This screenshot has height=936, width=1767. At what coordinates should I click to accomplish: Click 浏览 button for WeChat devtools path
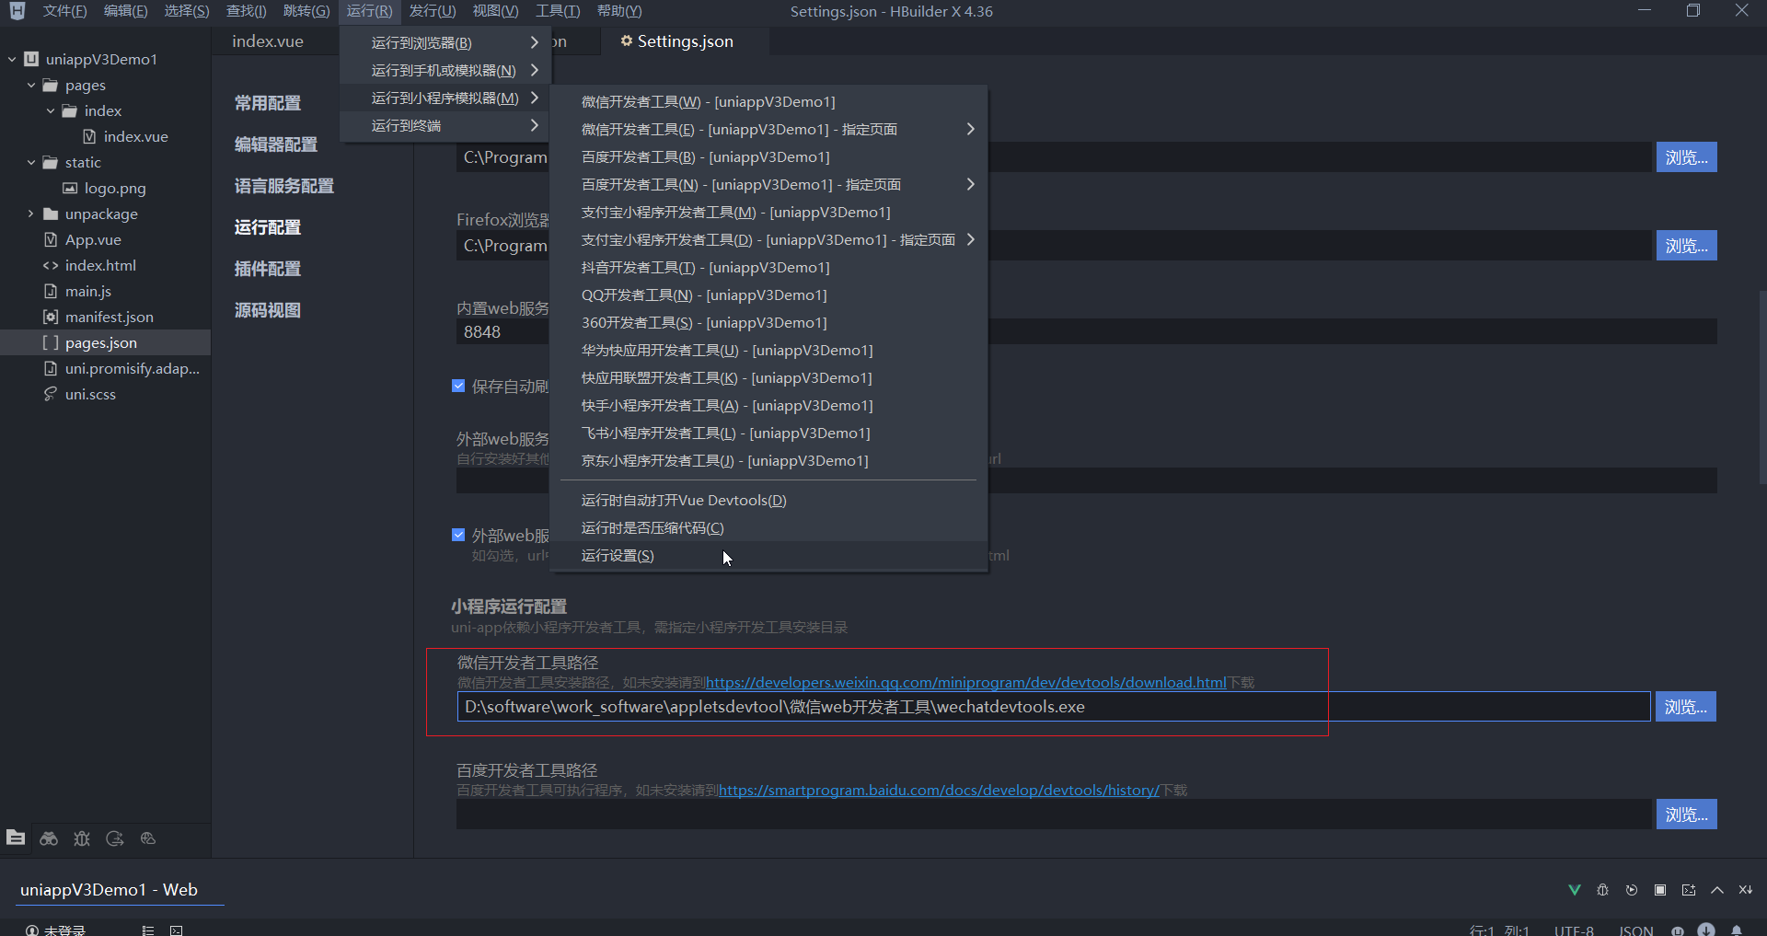point(1686,707)
